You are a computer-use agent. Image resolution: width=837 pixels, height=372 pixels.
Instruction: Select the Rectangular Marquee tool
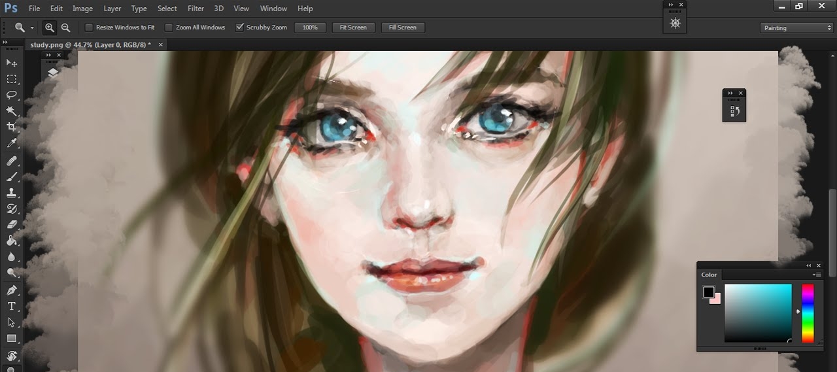point(12,79)
